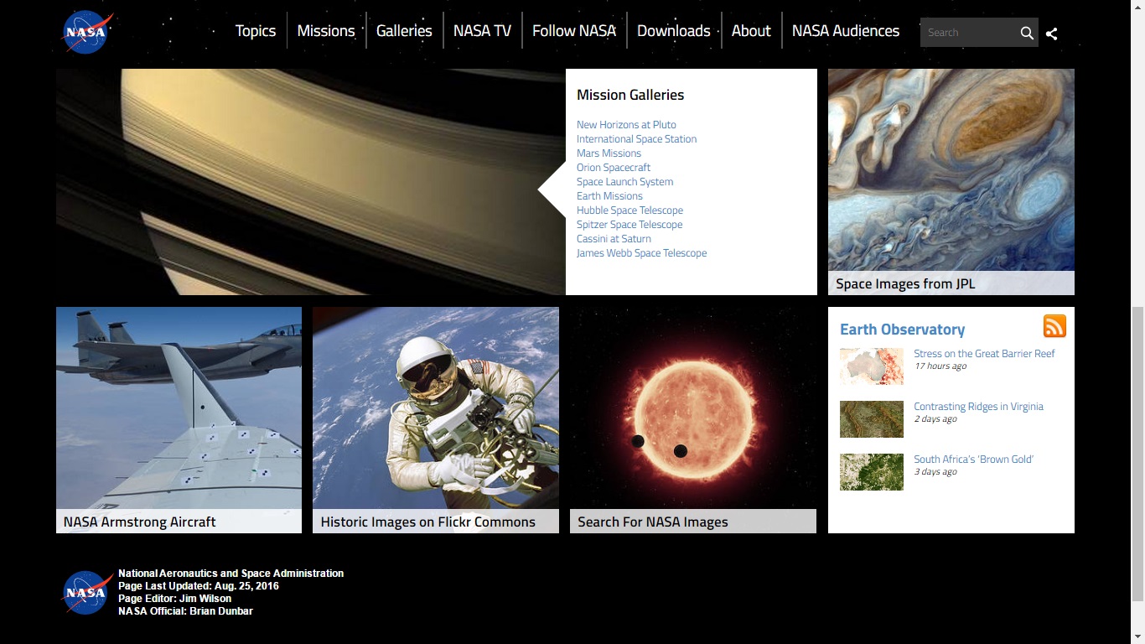Image resolution: width=1145 pixels, height=644 pixels.
Task: Click the Great Barrier Reef article thumbnail
Action: [x=872, y=366]
